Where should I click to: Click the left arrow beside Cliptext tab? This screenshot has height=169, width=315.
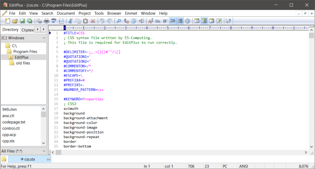point(38,29)
